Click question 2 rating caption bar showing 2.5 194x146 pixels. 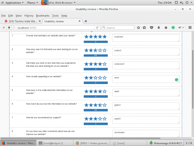coord(96,55)
